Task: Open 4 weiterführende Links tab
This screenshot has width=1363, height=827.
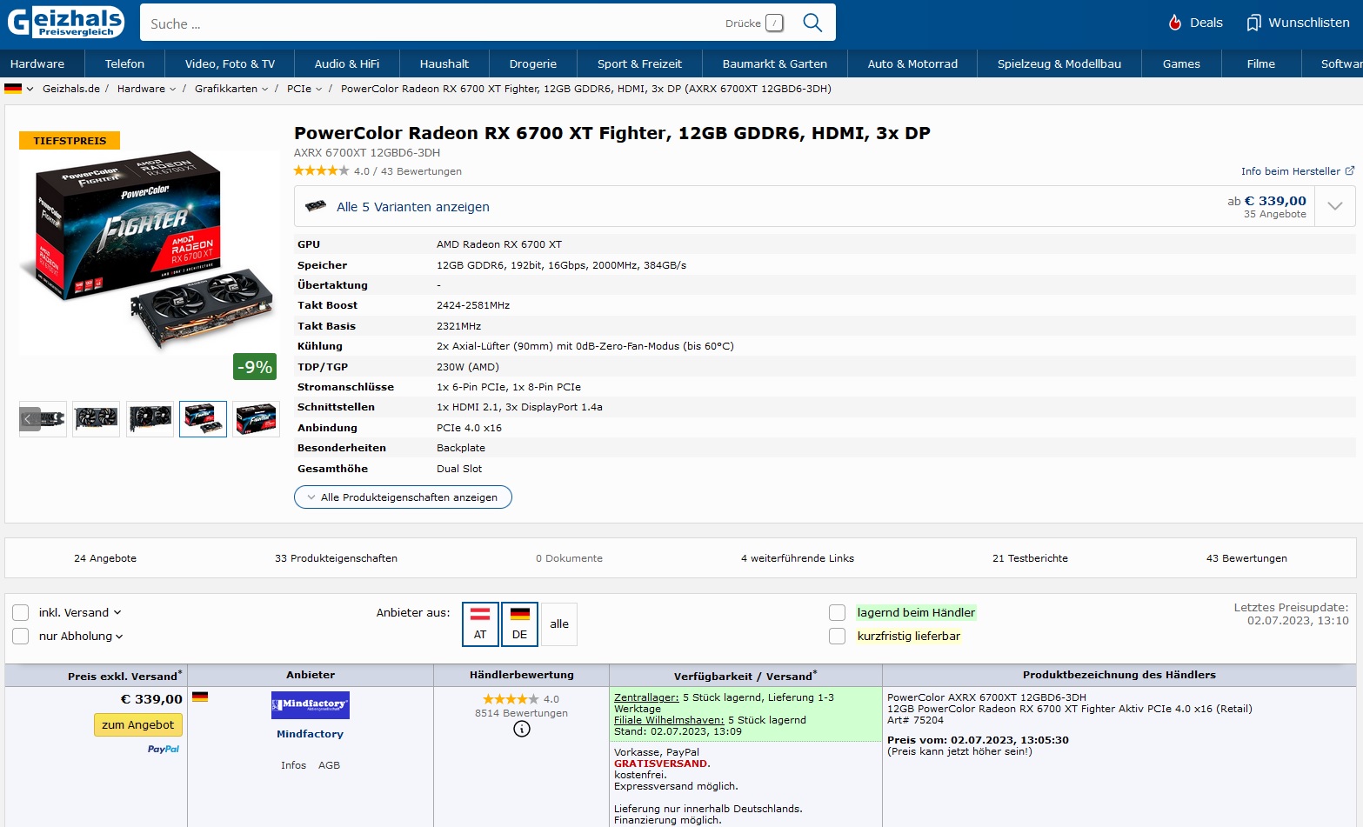Action: [798, 558]
